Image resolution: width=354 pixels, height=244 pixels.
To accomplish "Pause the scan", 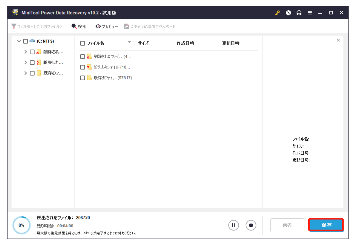I will click(x=234, y=225).
